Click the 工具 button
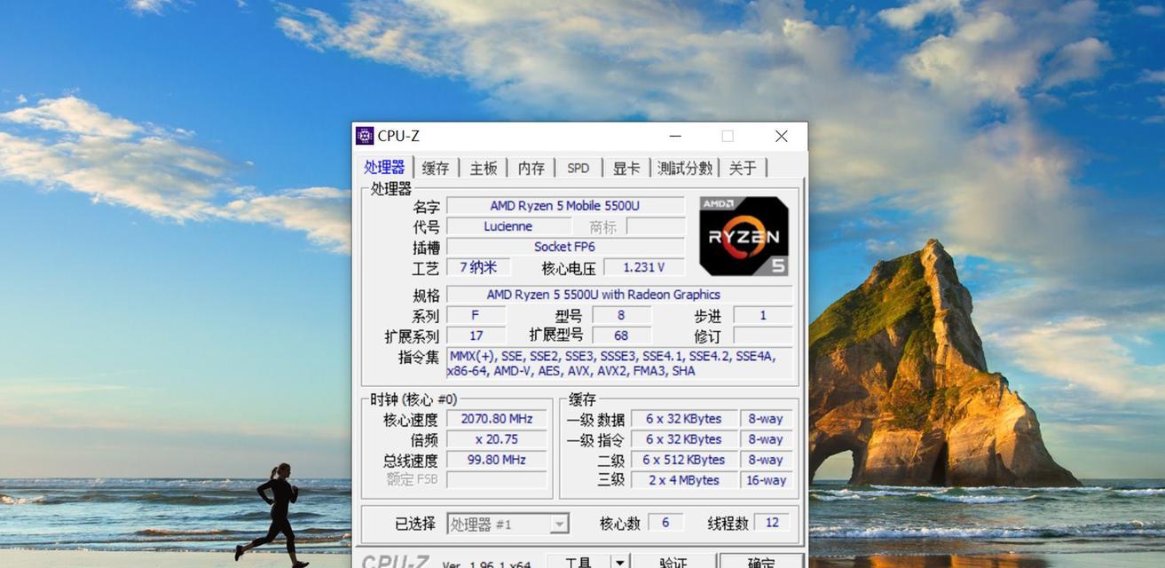The width and height of the screenshot is (1165, 568). pyautogui.click(x=579, y=563)
